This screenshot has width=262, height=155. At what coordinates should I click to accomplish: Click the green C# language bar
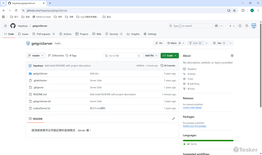pos(208,141)
